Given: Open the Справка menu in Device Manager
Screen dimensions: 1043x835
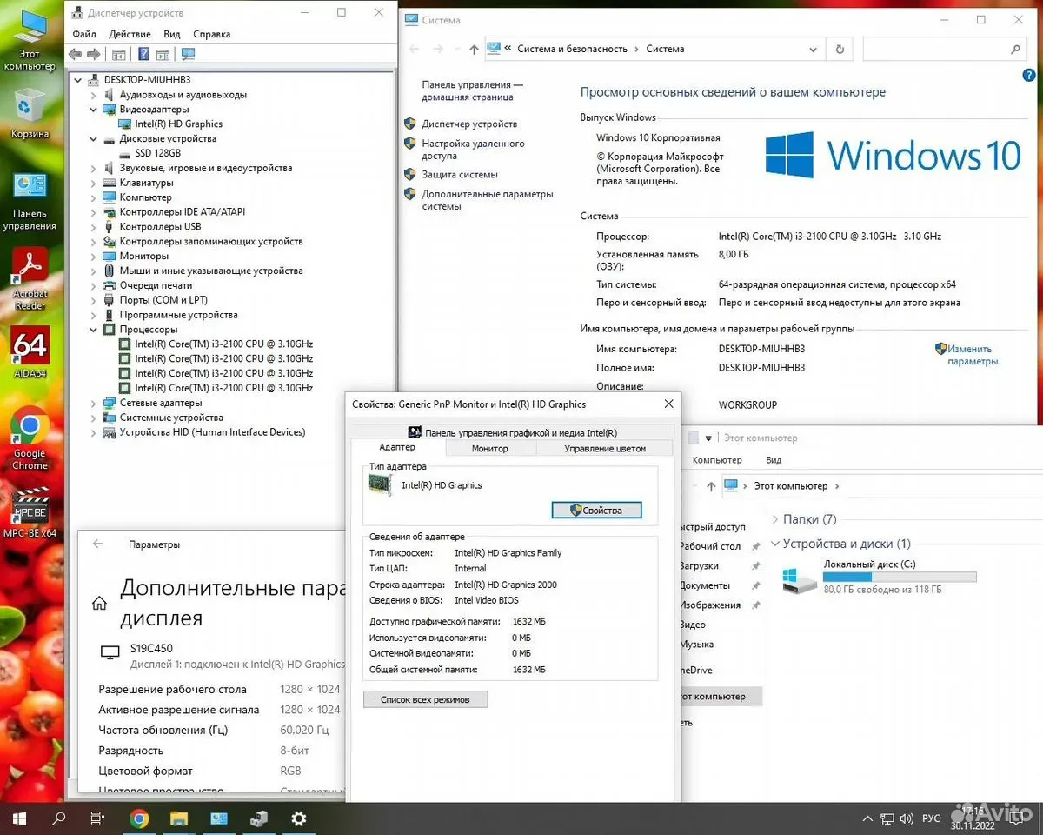Looking at the screenshot, I should click(x=212, y=34).
